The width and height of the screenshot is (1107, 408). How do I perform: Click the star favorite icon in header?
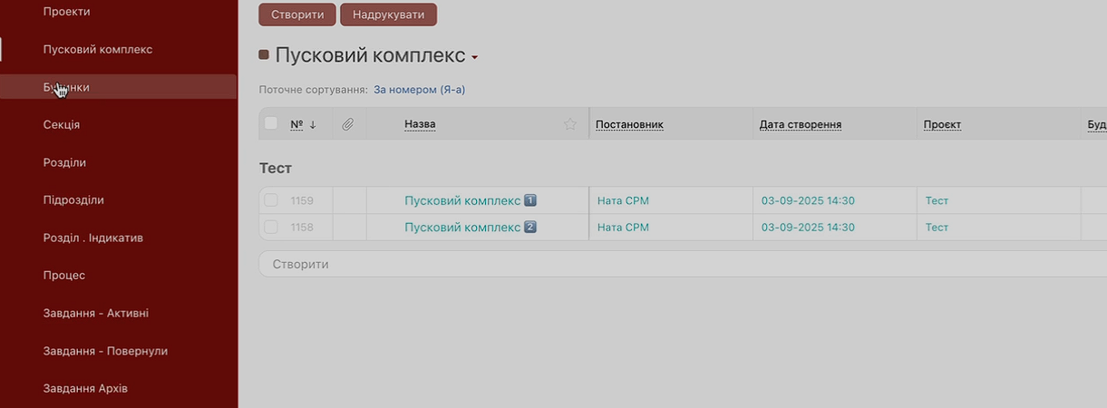click(x=570, y=124)
